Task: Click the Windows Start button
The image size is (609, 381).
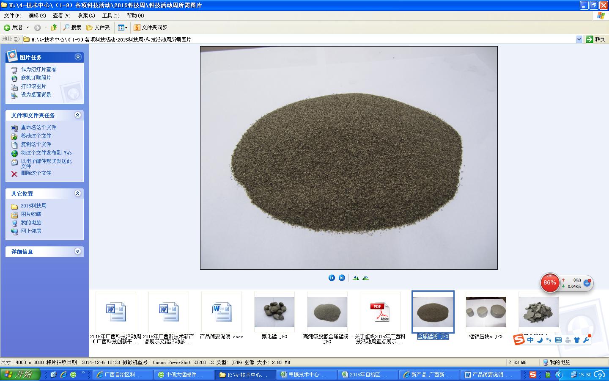Action: [x=20, y=375]
